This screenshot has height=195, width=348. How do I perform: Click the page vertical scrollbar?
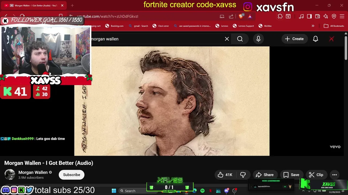[x=346, y=48]
